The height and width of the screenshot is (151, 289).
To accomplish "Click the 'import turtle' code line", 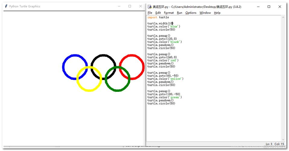I will coord(158,17).
